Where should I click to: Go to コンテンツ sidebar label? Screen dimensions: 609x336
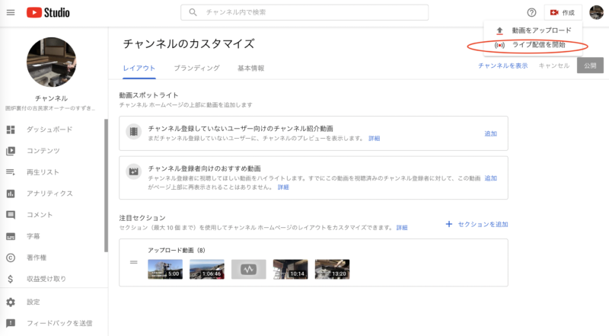click(43, 151)
